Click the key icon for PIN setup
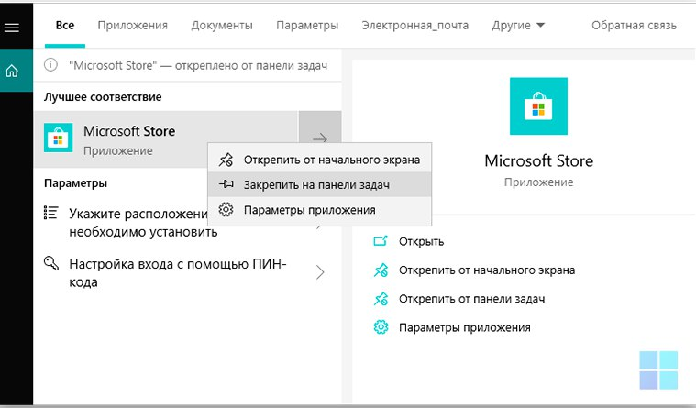This screenshot has height=408, width=696. click(x=52, y=264)
